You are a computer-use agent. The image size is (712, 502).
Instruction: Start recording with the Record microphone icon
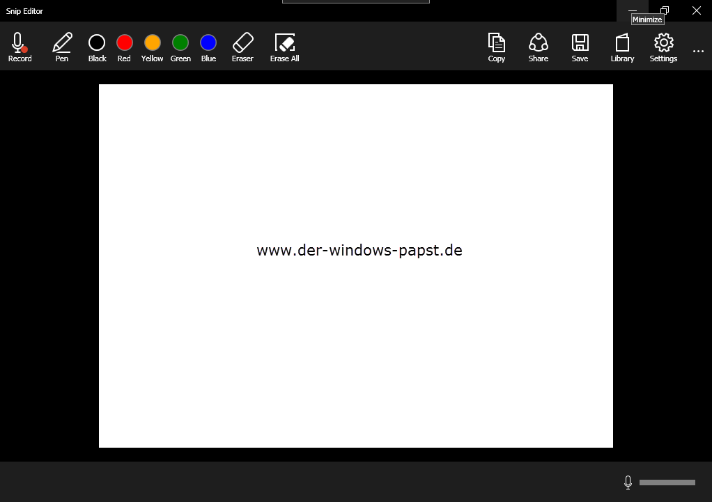(x=20, y=46)
